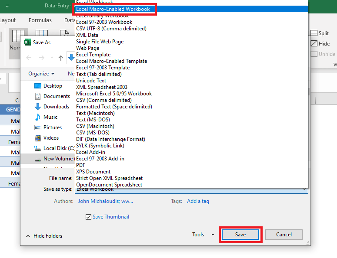Pick XML Spreadsheet 2003 format
Viewport: 337px width, 258px height.
coord(191,87)
